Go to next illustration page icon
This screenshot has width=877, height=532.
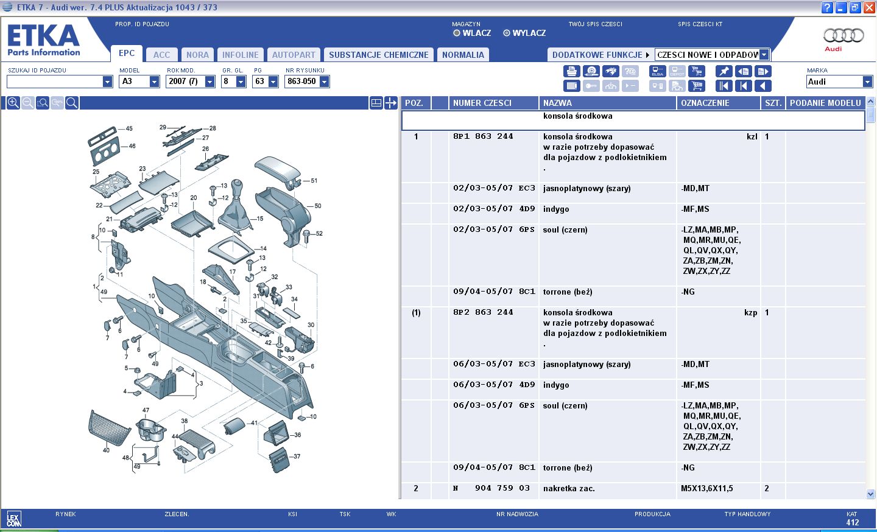(x=763, y=71)
